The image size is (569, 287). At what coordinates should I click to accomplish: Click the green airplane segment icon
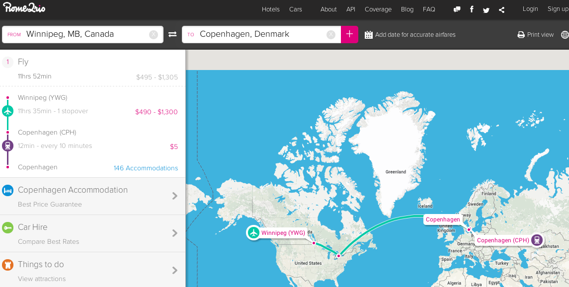tap(7, 111)
